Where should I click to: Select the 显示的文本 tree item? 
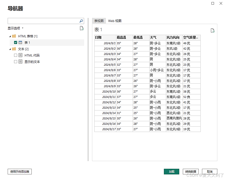[x=32, y=62]
